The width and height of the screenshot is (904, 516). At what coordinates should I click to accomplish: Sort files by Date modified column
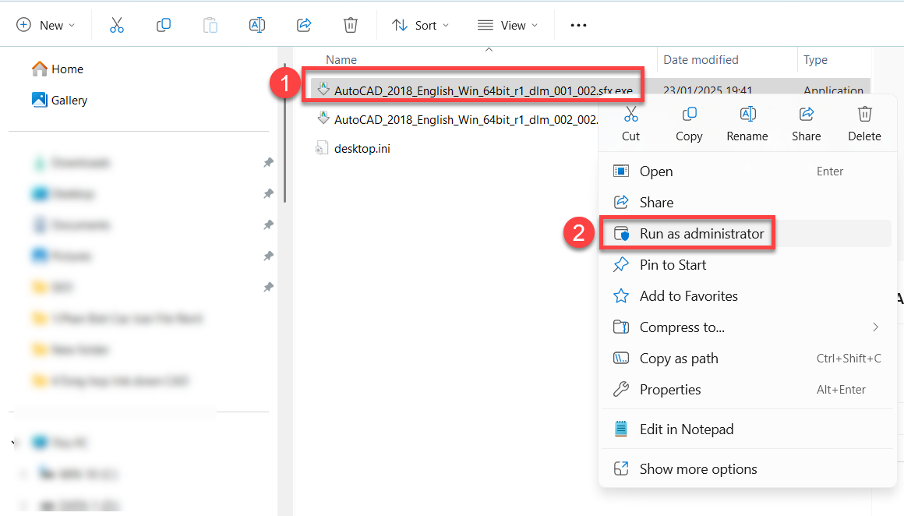pos(701,60)
